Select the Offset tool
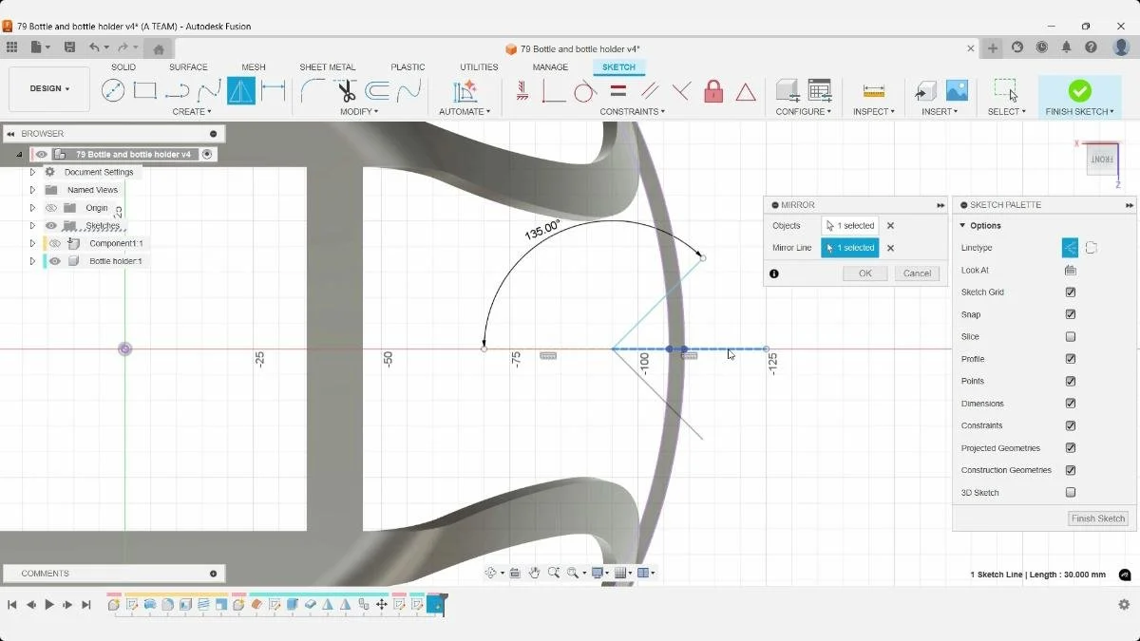The image size is (1140, 641). 377,91
